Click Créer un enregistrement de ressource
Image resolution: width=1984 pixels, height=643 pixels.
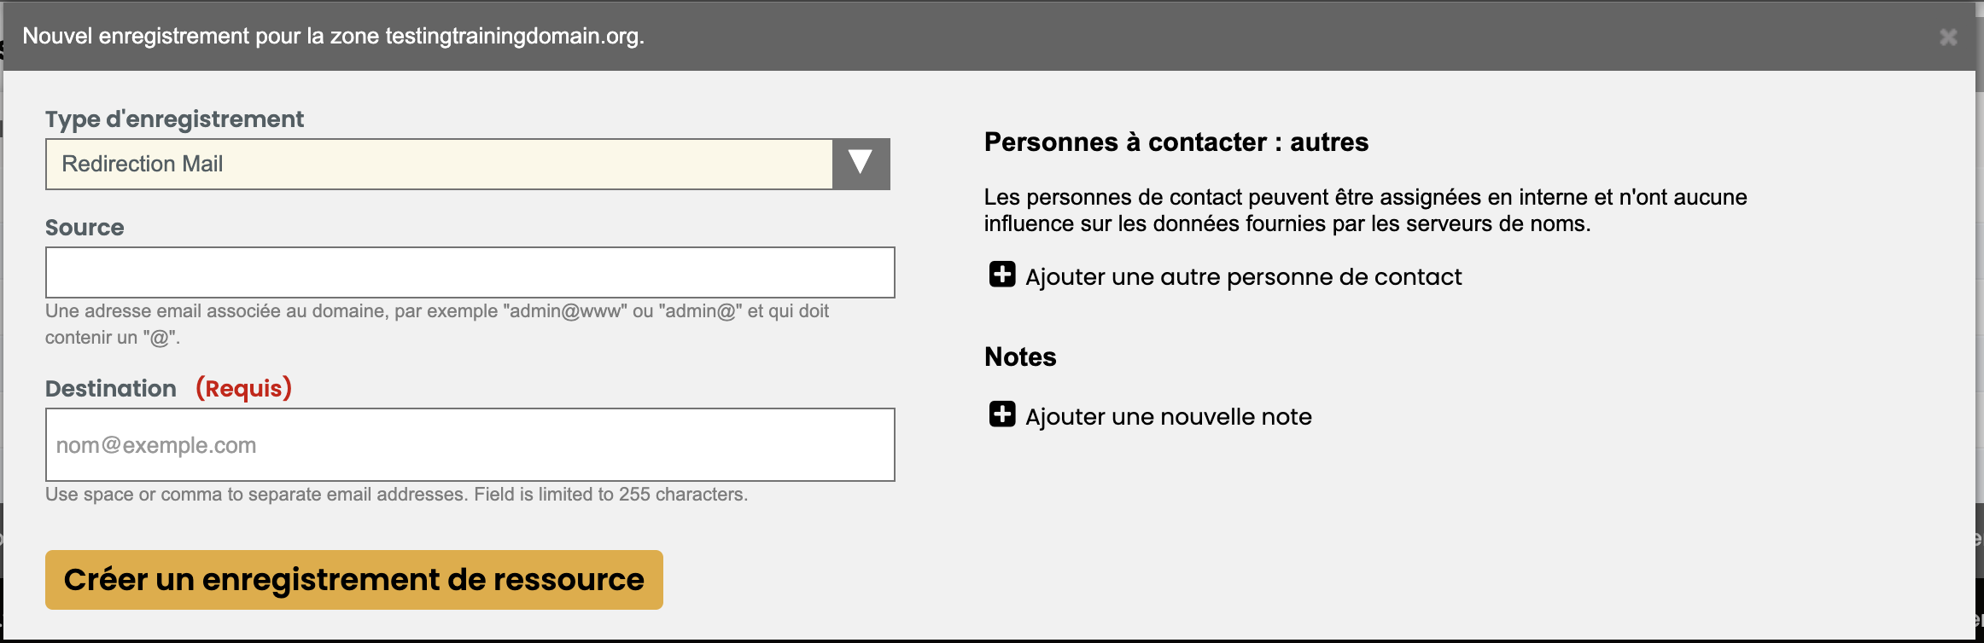[x=354, y=580]
